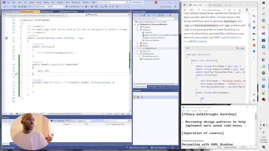Screen dimensions: 269x151
Task: Click the Save All toolbar icon
Action: point(25,7)
